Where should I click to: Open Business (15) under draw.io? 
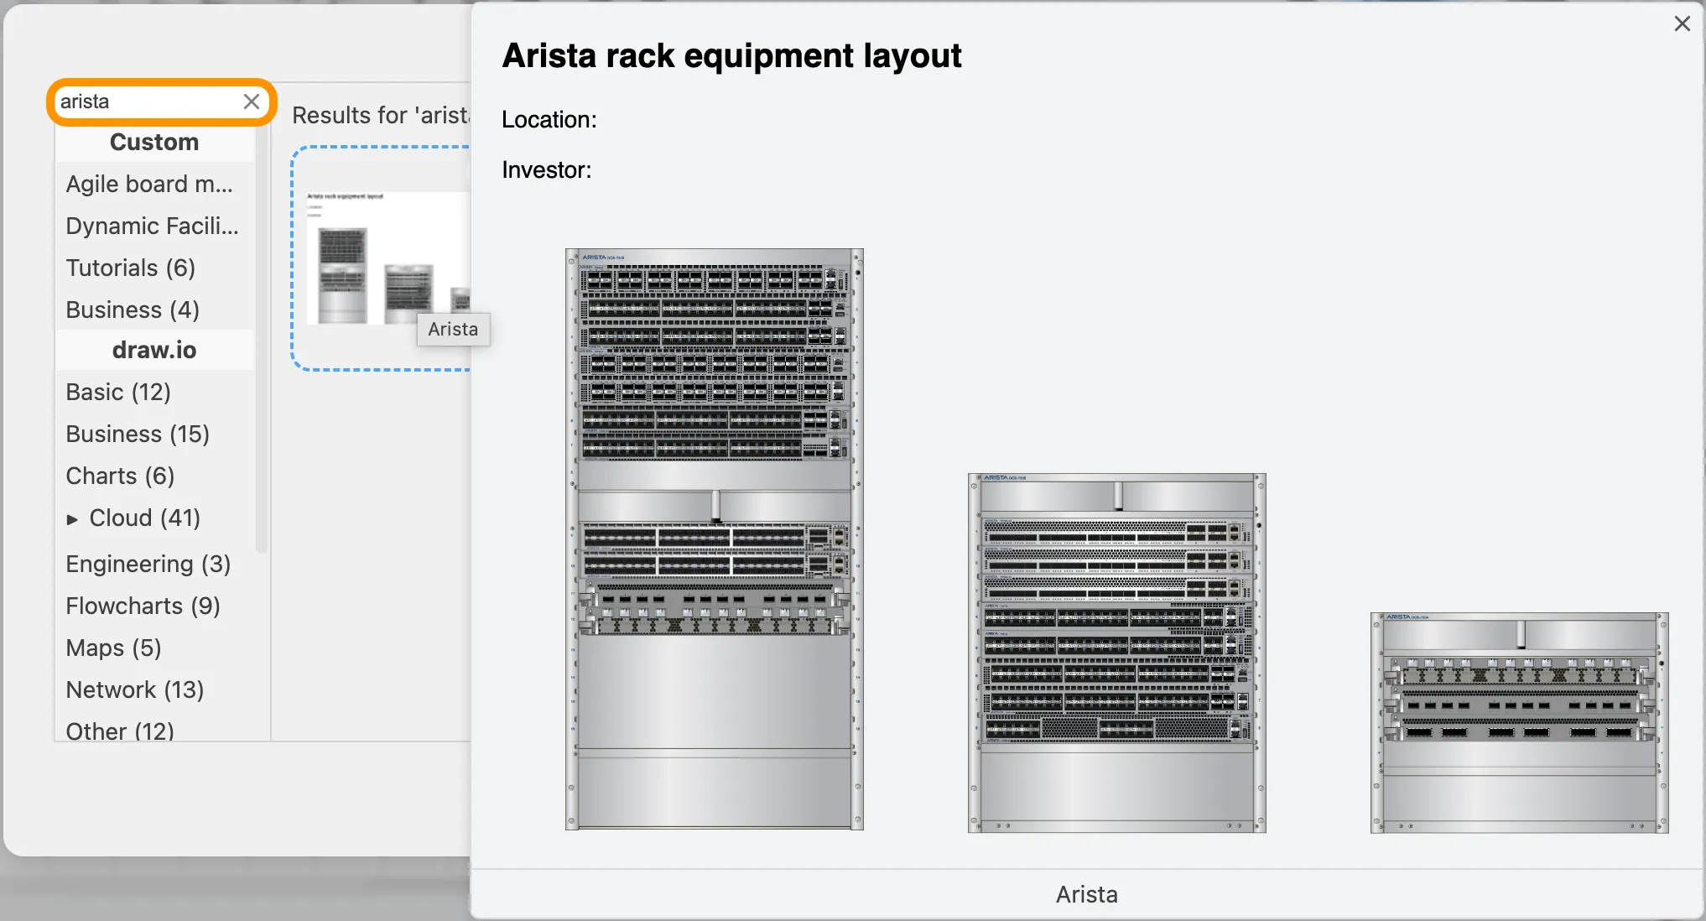point(154,434)
